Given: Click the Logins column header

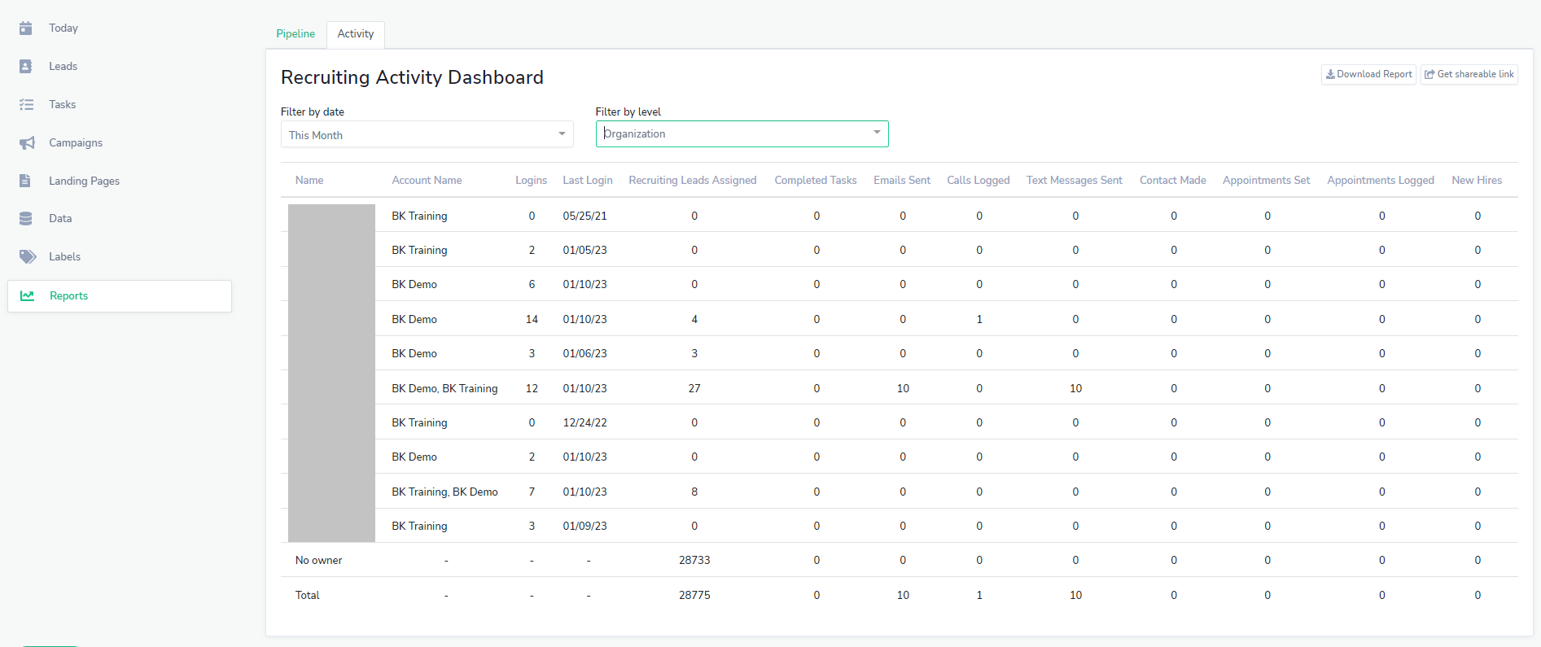Looking at the screenshot, I should [x=531, y=181].
